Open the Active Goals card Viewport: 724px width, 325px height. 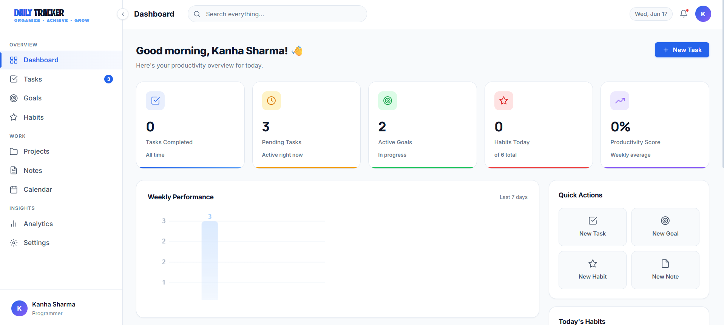pyautogui.click(x=423, y=125)
